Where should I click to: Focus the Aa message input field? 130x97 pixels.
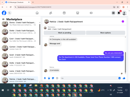pyautogui.click(x=89, y=78)
